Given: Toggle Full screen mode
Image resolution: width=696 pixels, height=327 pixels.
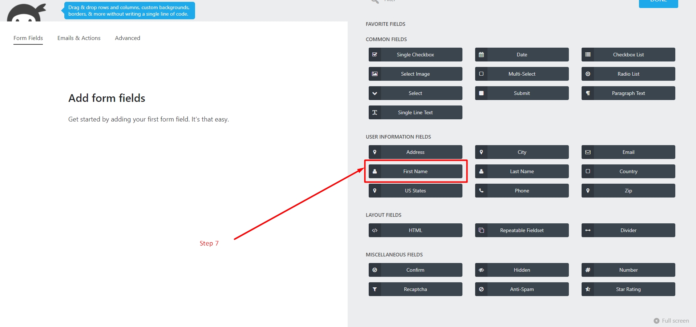Looking at the screenshot, I should pos(671,321).
